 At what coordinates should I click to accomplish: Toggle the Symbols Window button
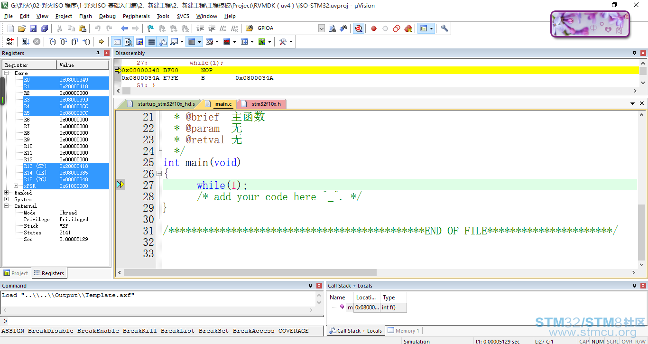139,42
